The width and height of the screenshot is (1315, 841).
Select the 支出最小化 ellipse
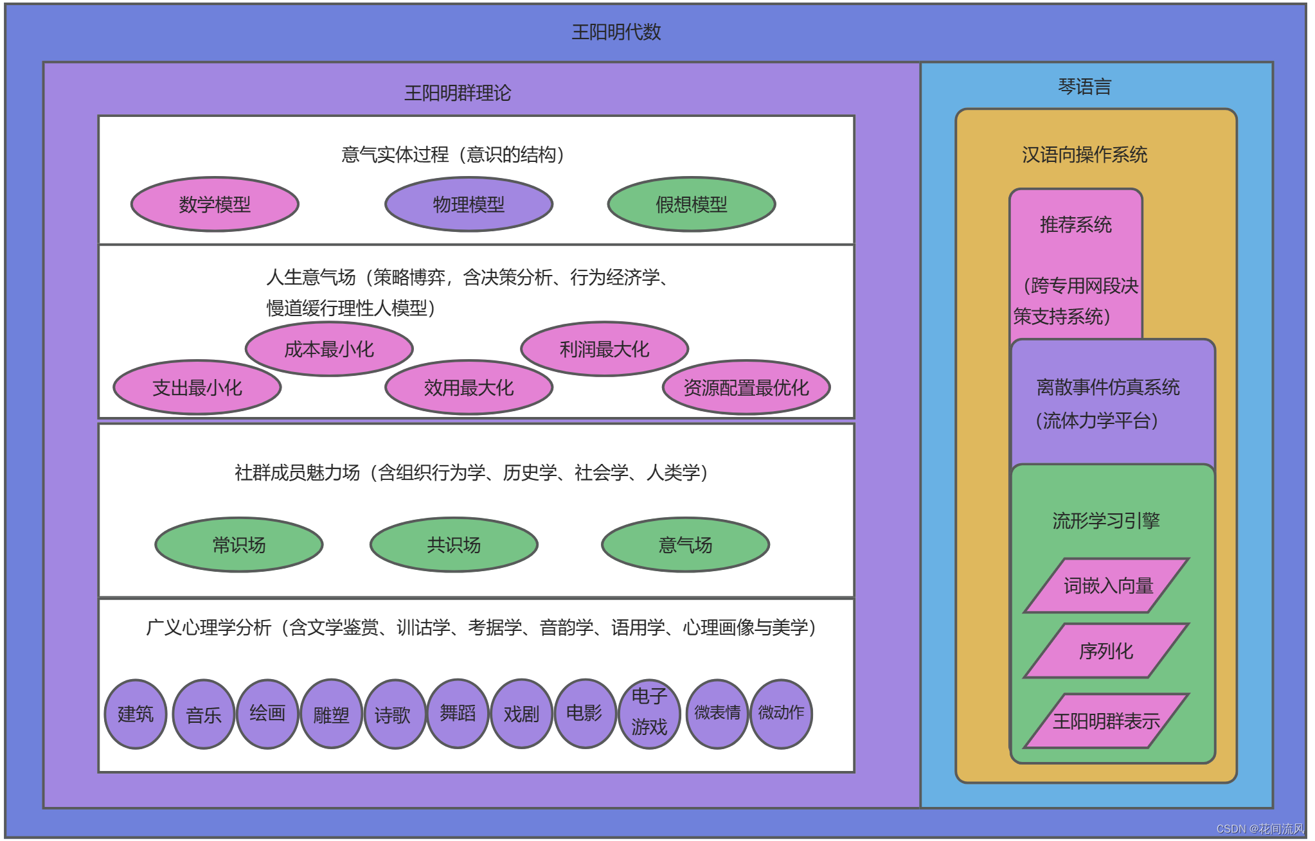click(x=197, y=387)
